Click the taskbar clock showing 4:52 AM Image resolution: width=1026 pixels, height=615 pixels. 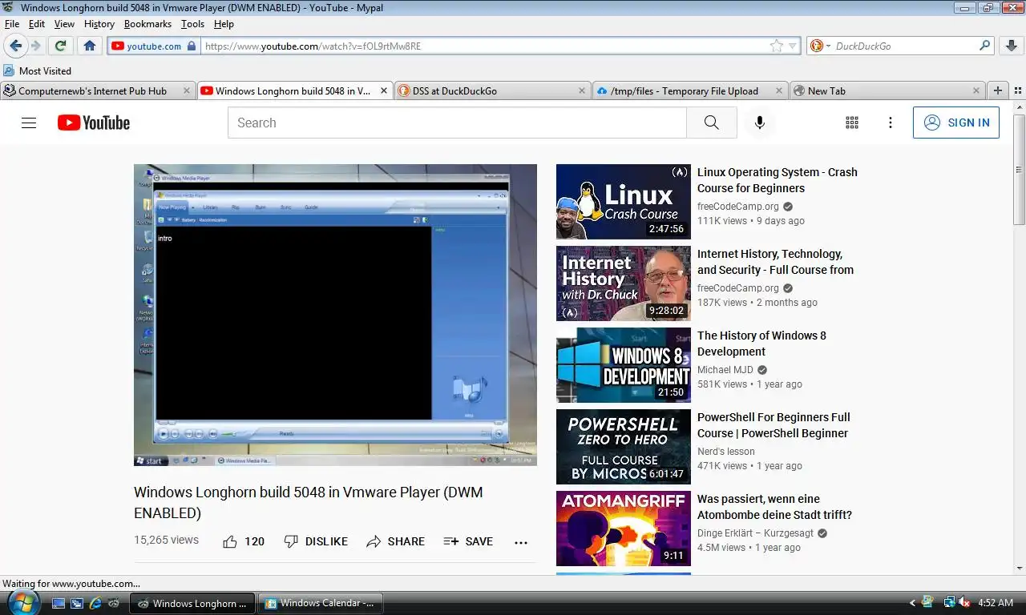point(996,603)
